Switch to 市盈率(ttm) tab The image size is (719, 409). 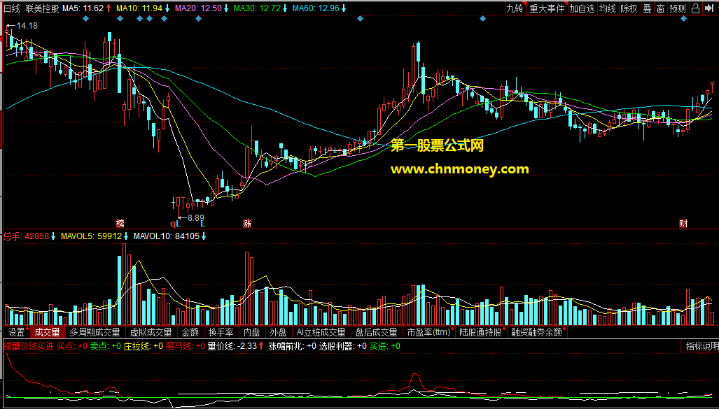click(429, 333)
